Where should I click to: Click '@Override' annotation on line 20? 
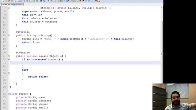[23, 53]
